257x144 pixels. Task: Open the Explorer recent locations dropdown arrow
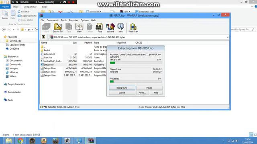tap(14, 30)
